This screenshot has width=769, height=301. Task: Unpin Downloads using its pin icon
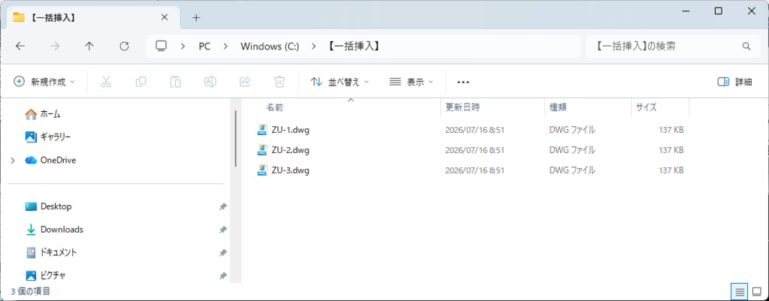tap(222, 230)
